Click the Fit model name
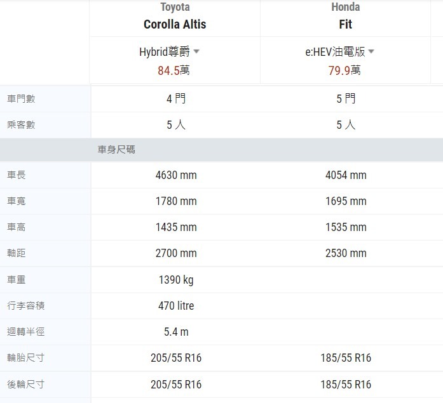The image size is (443, 403). tap(346, 24)
